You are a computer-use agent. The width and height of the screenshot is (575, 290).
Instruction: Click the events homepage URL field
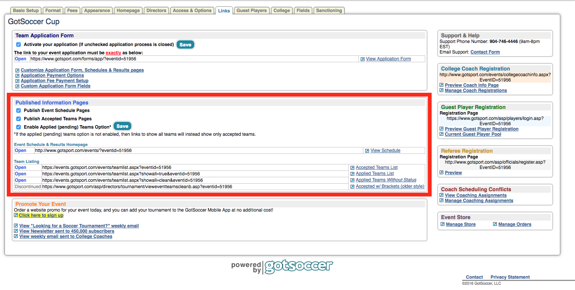[198, 150]
